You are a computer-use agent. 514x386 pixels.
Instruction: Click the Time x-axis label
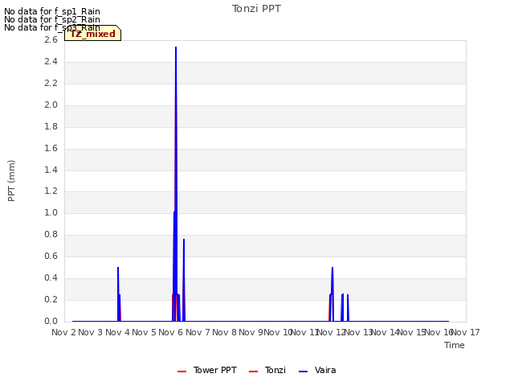pos(455,345)
